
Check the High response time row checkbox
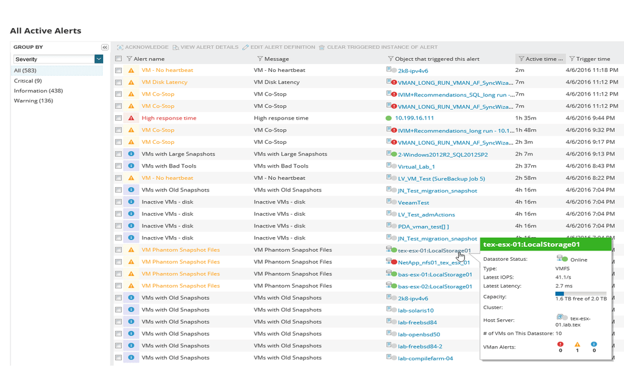119,118
